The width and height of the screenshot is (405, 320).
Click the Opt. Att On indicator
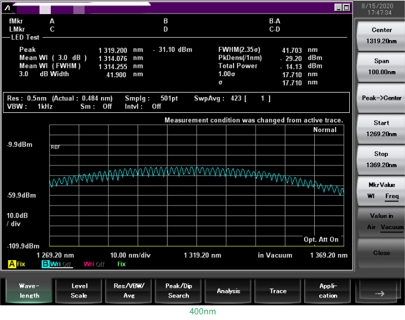pyautogui.click(x=321, y=239)
